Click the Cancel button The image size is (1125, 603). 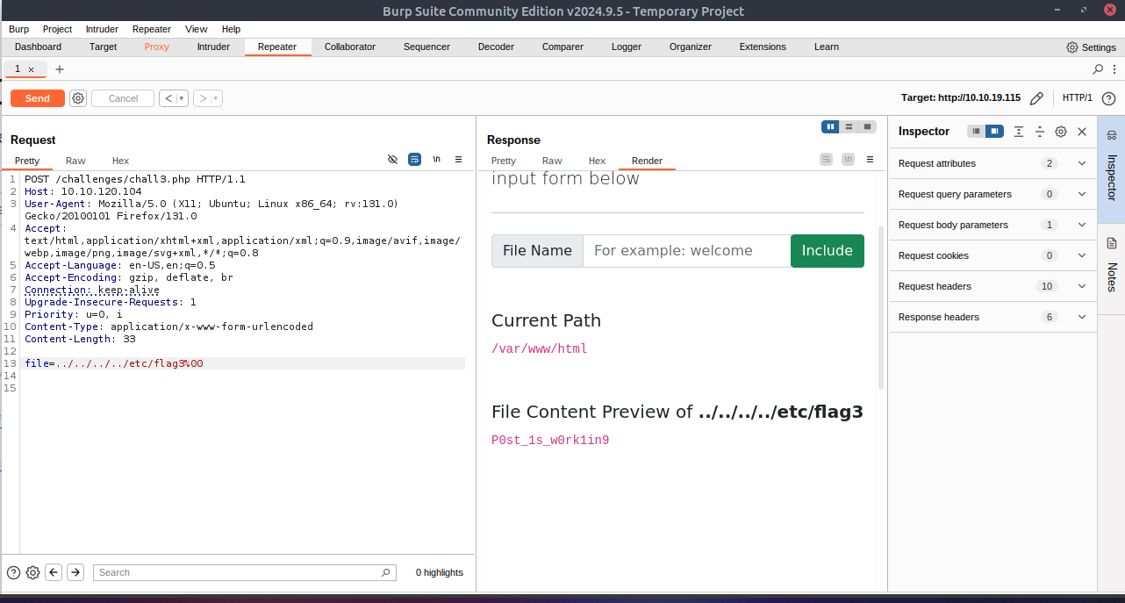point(123,98)
